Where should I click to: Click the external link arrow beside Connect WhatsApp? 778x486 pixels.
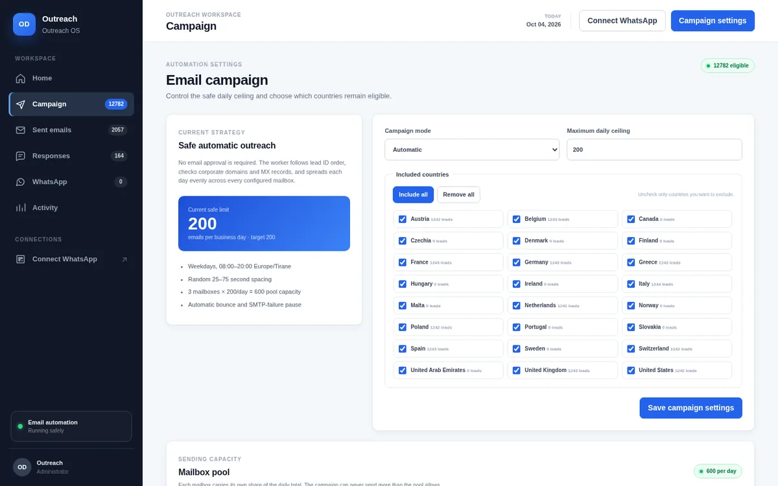[124, 259]
